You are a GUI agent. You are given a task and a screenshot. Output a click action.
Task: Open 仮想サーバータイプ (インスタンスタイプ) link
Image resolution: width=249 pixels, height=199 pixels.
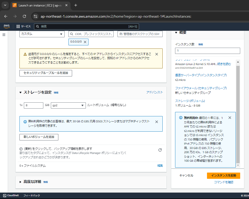click(x=201, y=75)
